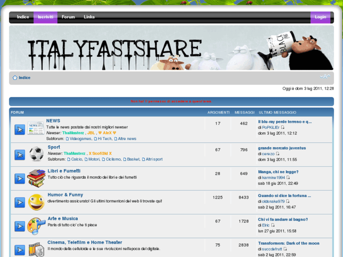Click the page icon next to Hi Tech

pyautogui.click(x=95, y=139)
